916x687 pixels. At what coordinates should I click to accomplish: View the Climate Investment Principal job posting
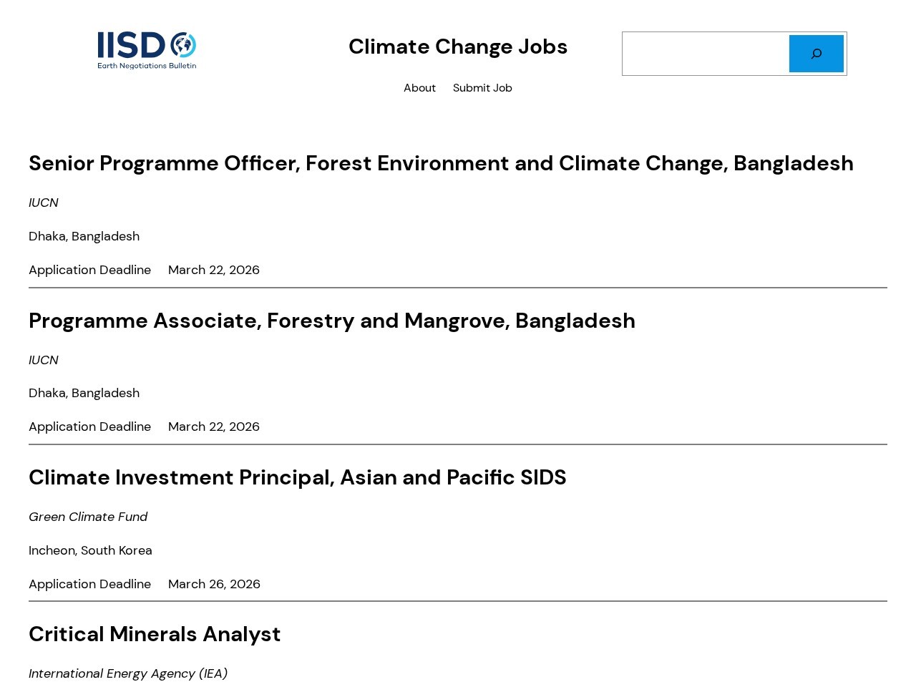298,477
